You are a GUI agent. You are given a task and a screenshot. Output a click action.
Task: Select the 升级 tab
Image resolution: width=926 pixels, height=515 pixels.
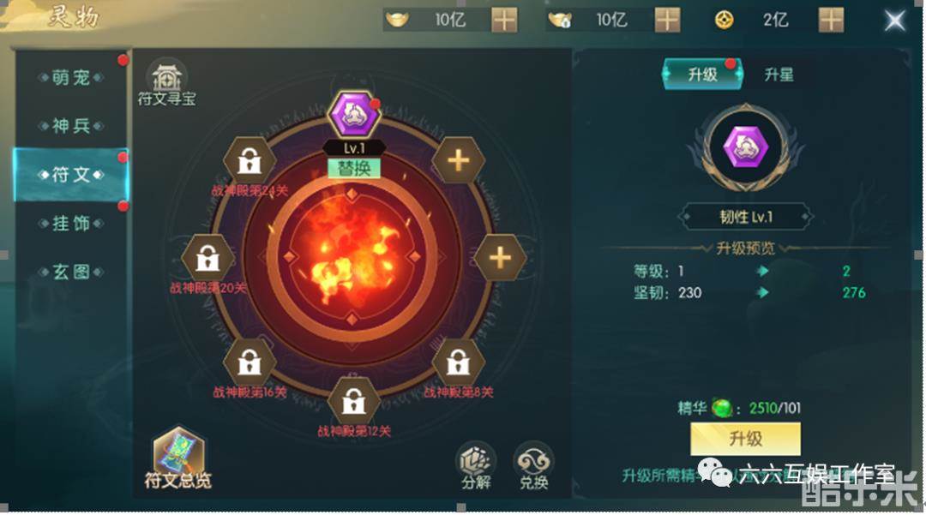click(x=702, y=75)
